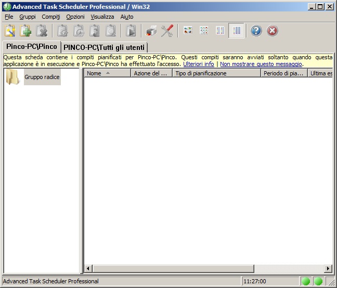This screenshot has width=337, height=288.
Task: Click the first green status indicator
Action: pos(306,281)
